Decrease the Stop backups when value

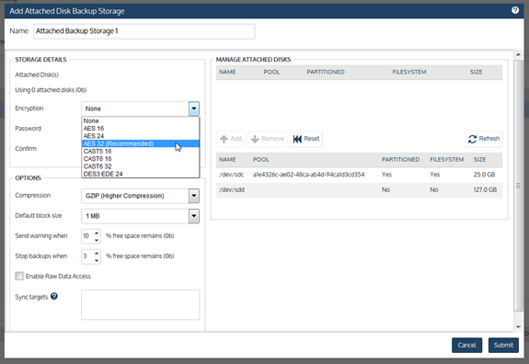[x=97, y=260]
